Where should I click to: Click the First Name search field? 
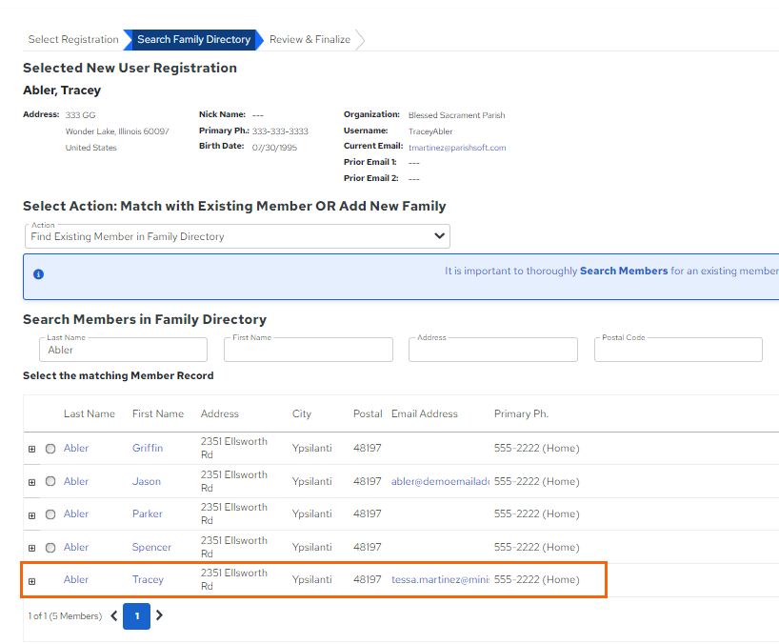click(309, 350)
